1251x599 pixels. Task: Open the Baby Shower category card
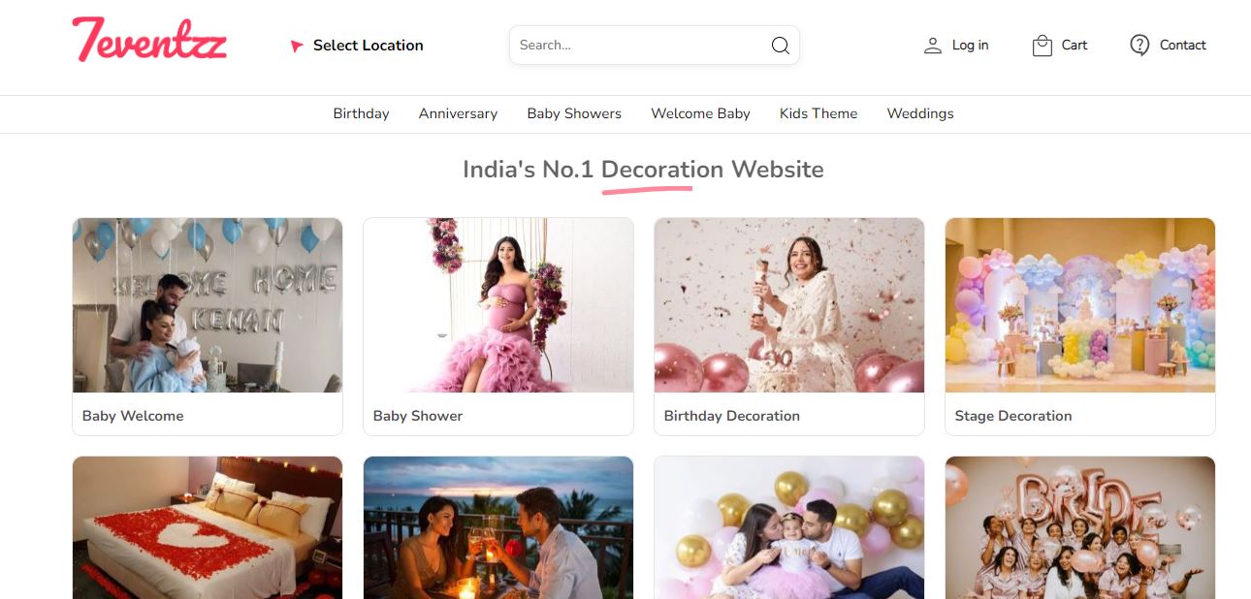(498, 327)
